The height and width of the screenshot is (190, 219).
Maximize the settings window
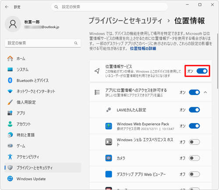pyautogui.click(x=200, y=5)
